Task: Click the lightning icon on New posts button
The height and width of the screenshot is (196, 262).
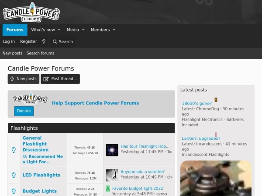Action: point(12,79)
